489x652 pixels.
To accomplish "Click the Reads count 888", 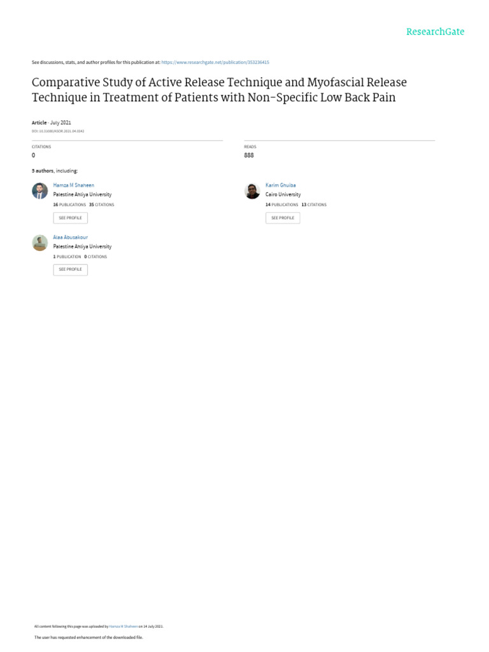I will [x=248, y=155].
